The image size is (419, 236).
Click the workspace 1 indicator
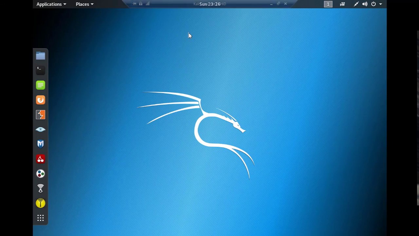click(x=328, y=4)
